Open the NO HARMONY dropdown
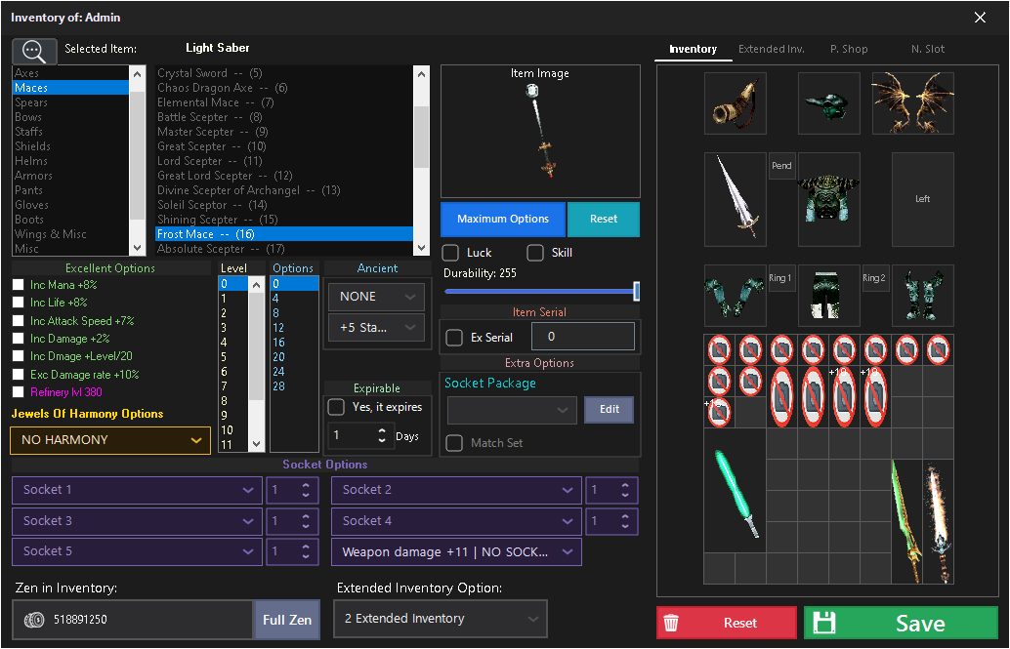The height and width of the screenshot is (649, 1010). tap(109, 441)
